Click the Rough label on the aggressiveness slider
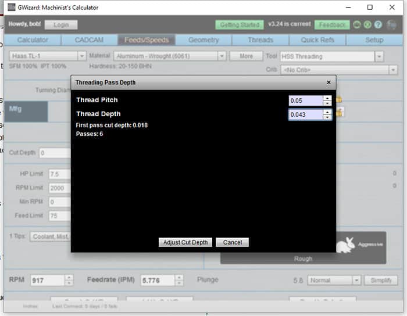 (303, 258)
